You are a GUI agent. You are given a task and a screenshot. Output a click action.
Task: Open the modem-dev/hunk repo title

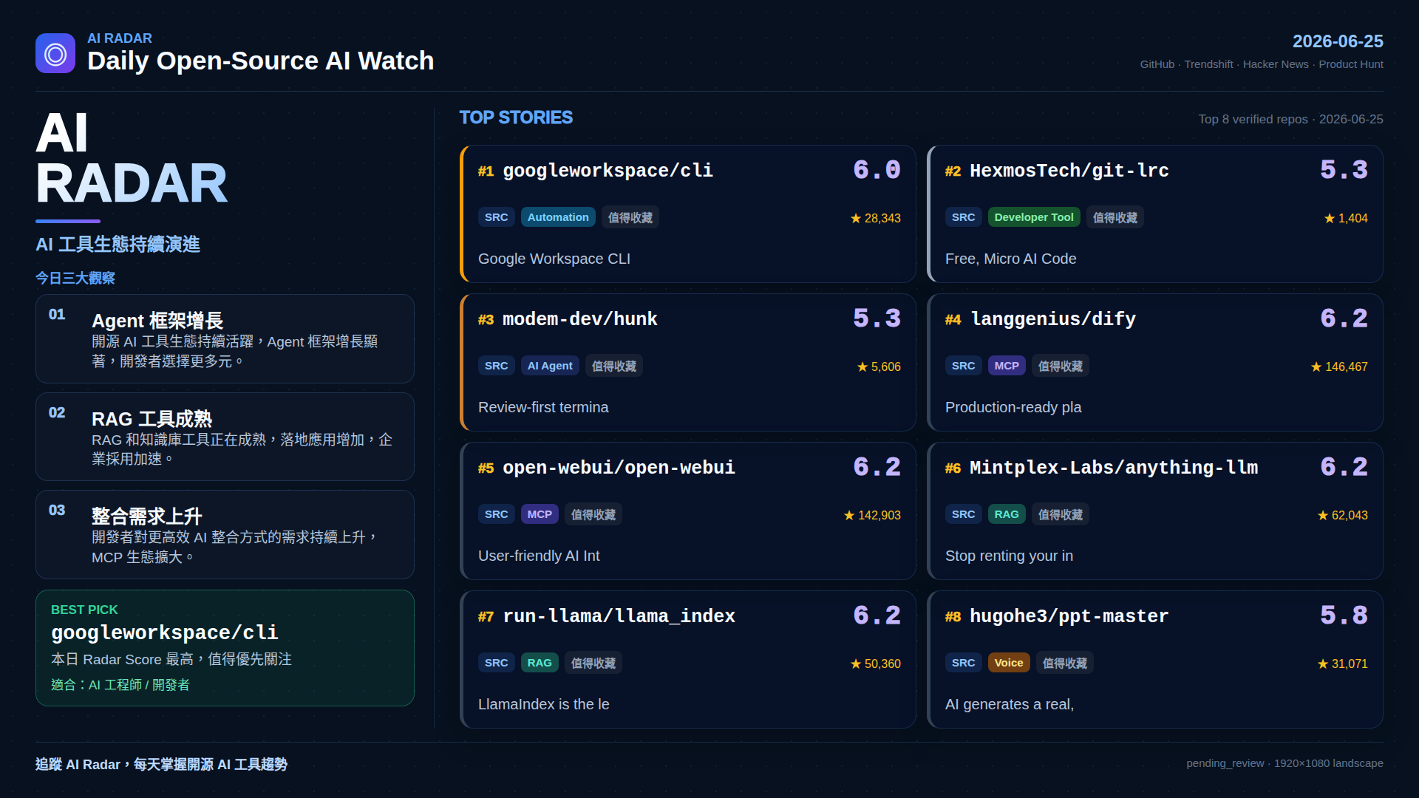[579, 319]
